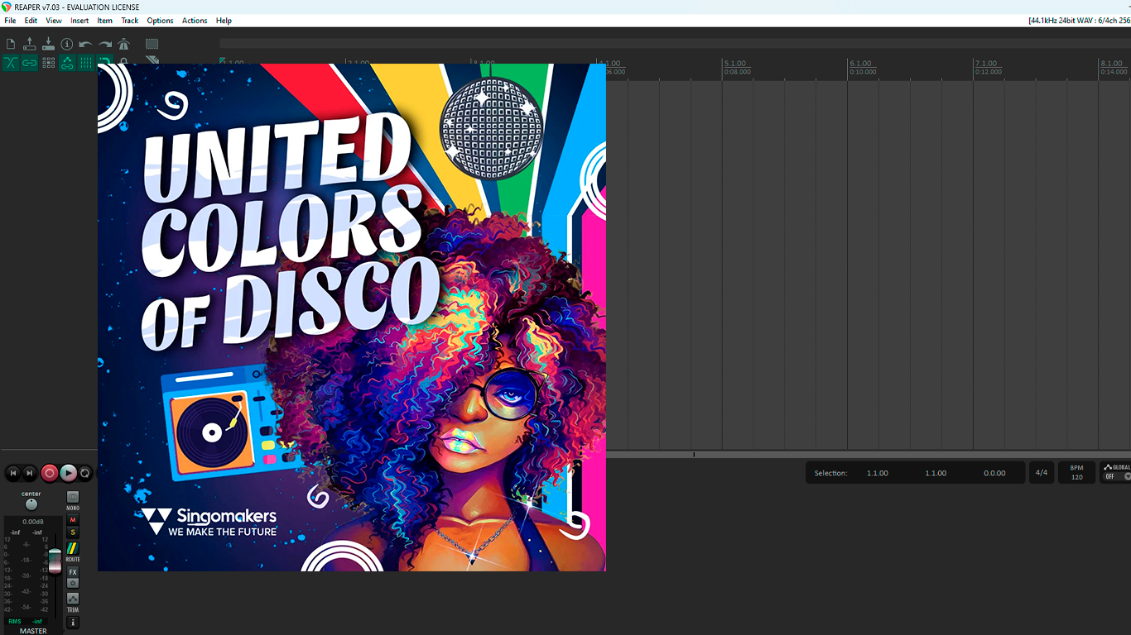Image resolution: width=1131 pixels, height=635 pixels.
Task: Open project settings via the info circle icon
Action: coord(67,44)
